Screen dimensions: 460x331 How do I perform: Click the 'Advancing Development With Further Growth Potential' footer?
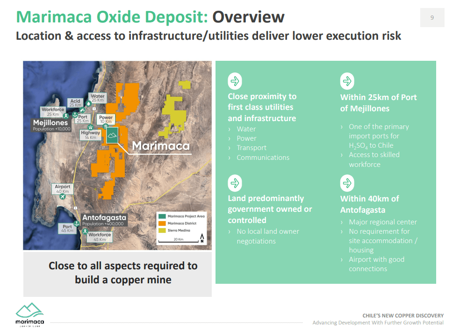[x=378, y=323]
